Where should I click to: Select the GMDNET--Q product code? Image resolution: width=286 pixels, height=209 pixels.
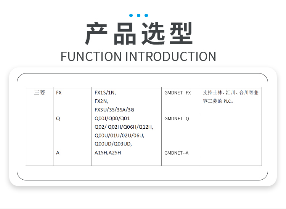177,119
